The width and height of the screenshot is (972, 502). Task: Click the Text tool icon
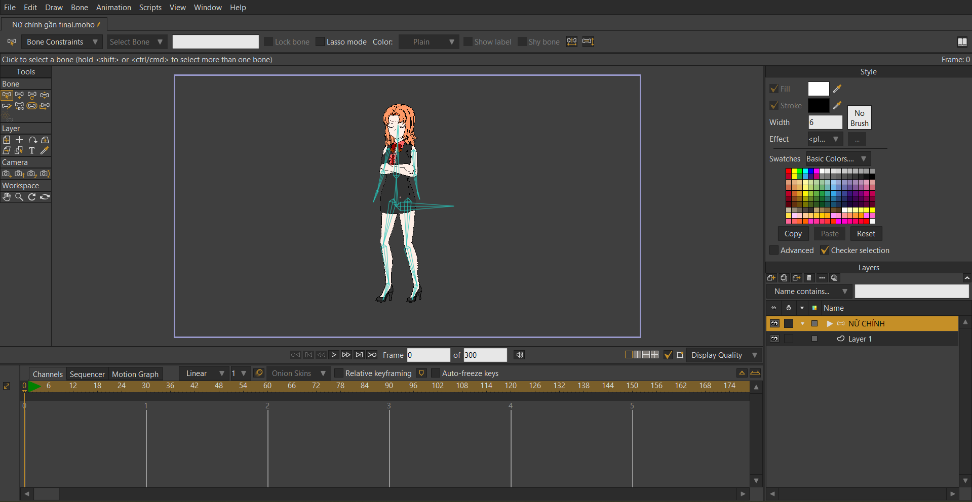(x=32, y=151)
